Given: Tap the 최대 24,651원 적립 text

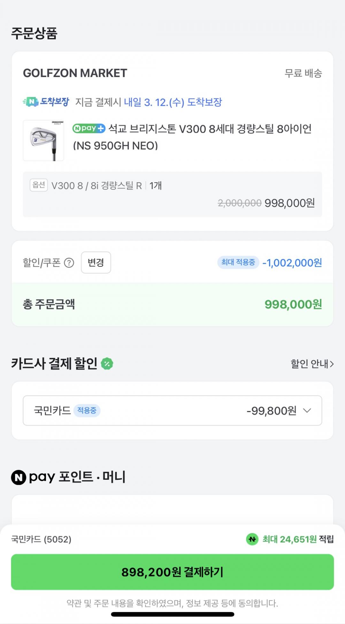Looking at the screenshot, I should (298, 540).
